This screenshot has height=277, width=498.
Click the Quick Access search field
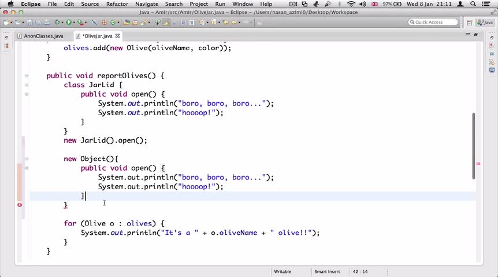433,22
